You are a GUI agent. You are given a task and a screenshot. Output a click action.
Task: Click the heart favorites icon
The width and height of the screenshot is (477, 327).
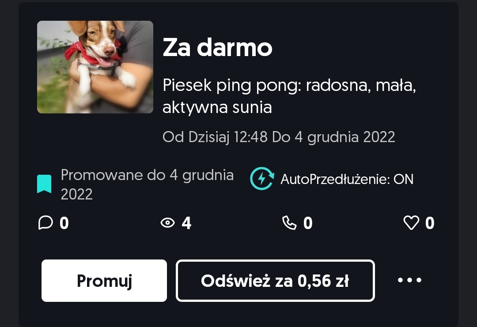click(411, 223)
